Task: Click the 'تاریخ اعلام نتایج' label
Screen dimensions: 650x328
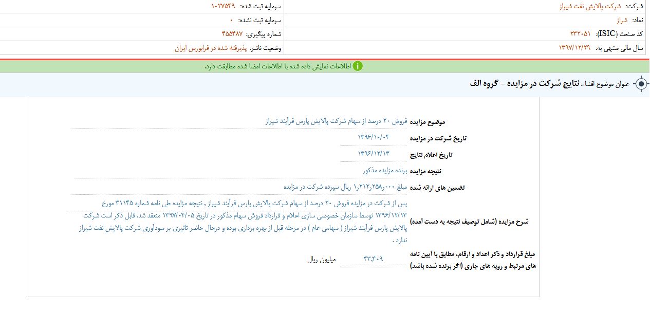Action: point(431,155)
